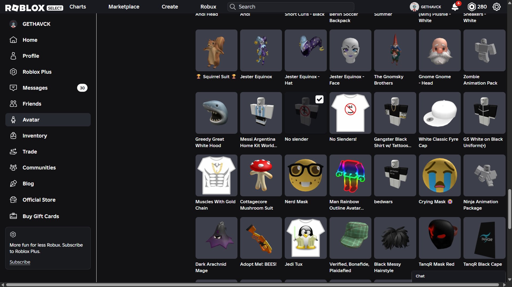Select the Nerd Mask item
Viewport: 512px width, 287px height.
pos(305,175)
